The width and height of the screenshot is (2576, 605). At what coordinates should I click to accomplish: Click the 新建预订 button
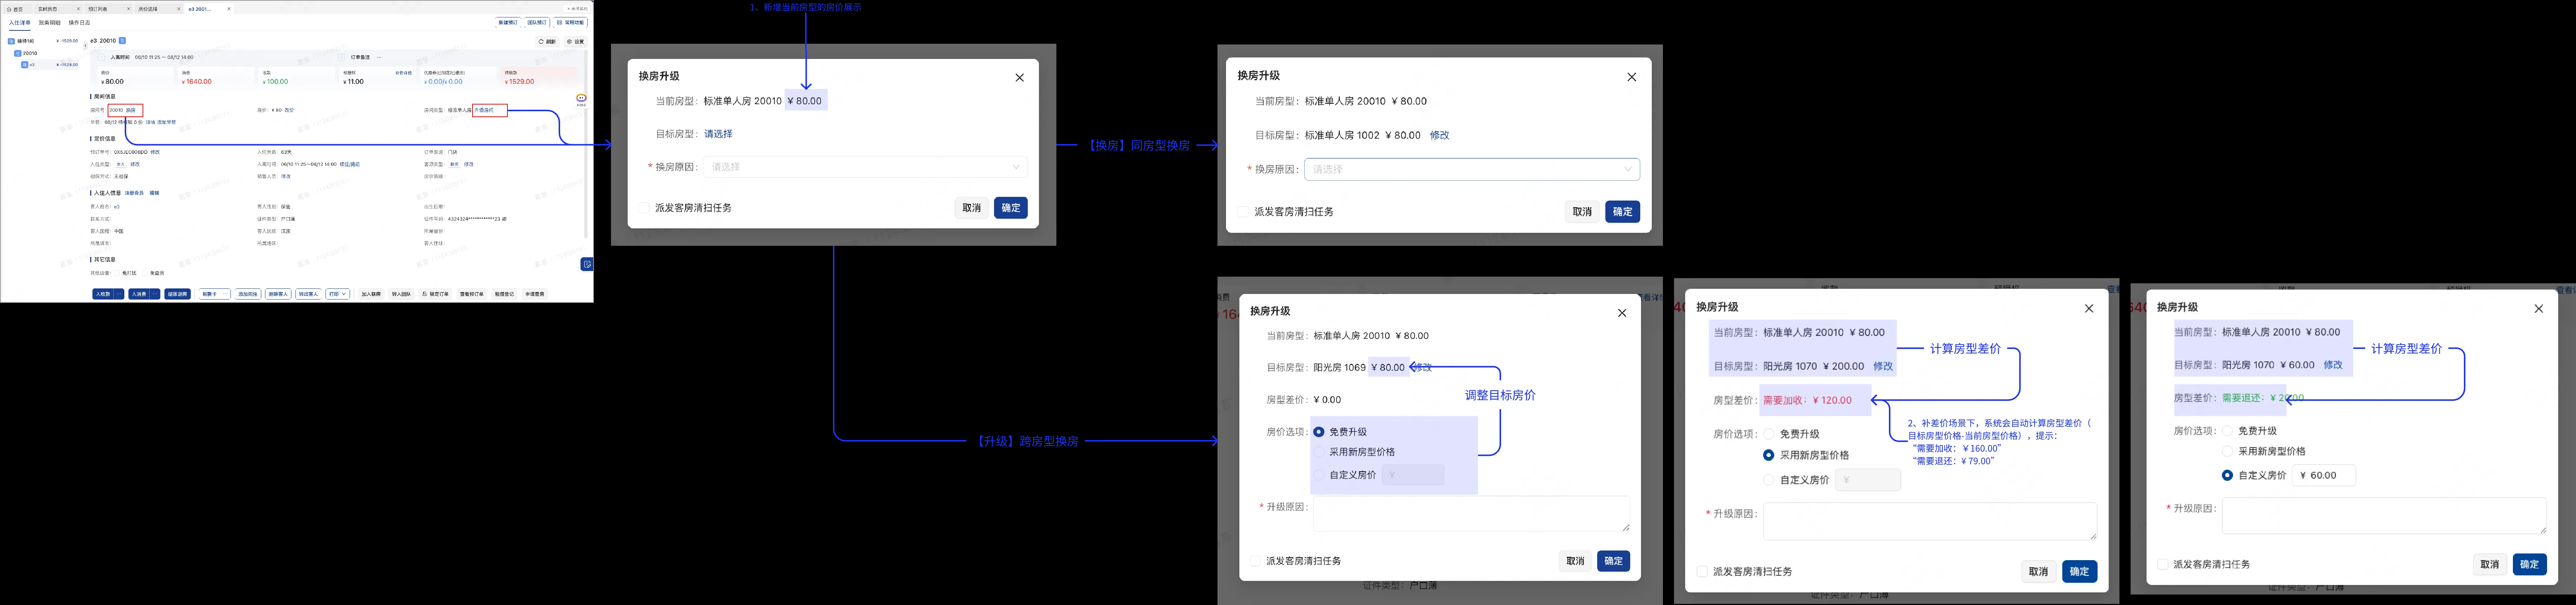click(508, 22)
